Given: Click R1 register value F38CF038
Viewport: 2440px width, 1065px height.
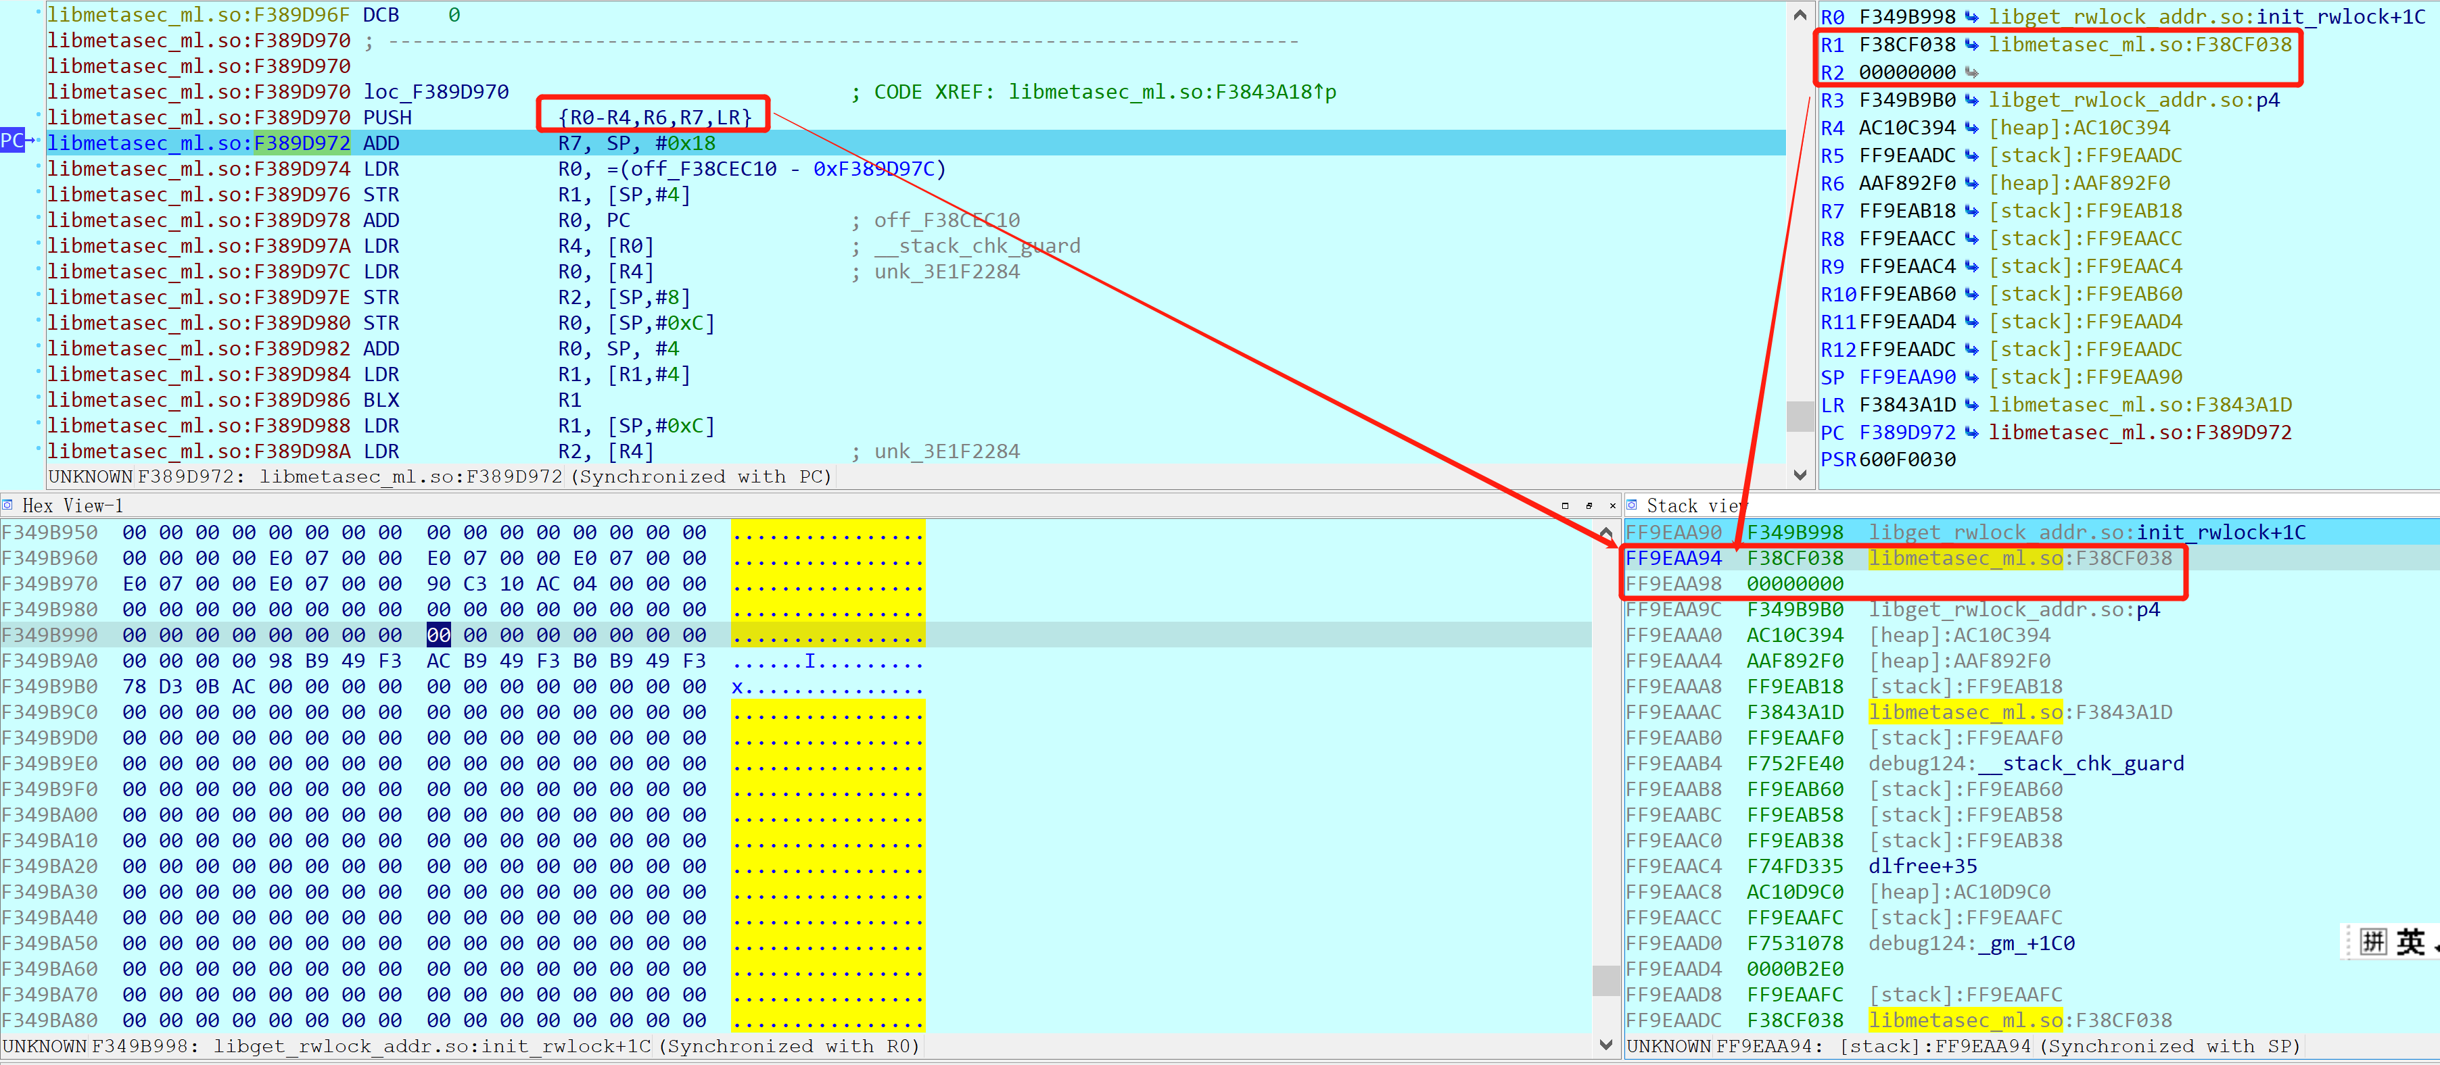Looking at the screenshot, I should (x=1906, y=45).
